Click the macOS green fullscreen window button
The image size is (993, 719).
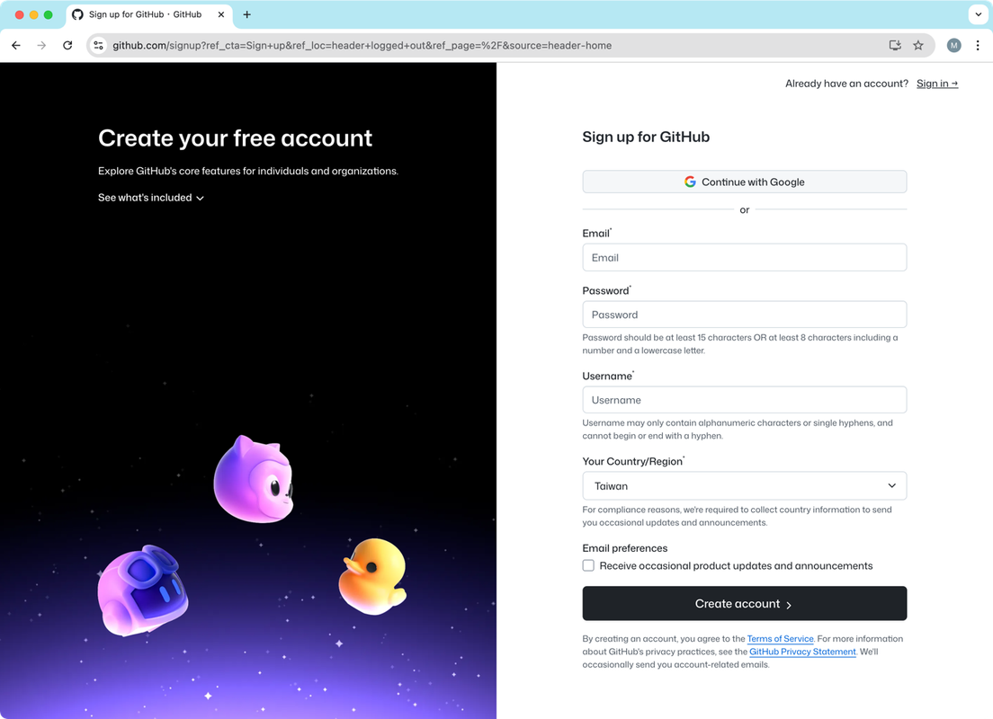49,14
